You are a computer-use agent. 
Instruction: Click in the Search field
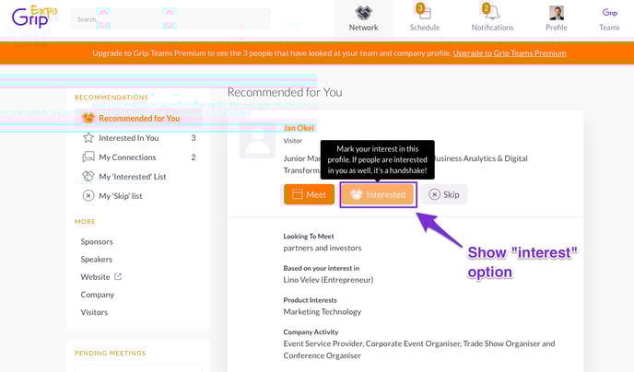click(x=170, y=19)
